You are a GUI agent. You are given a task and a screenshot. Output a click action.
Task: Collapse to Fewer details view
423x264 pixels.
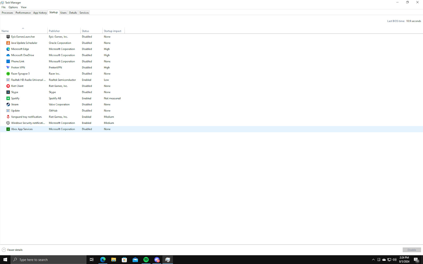tap(12, 250)
